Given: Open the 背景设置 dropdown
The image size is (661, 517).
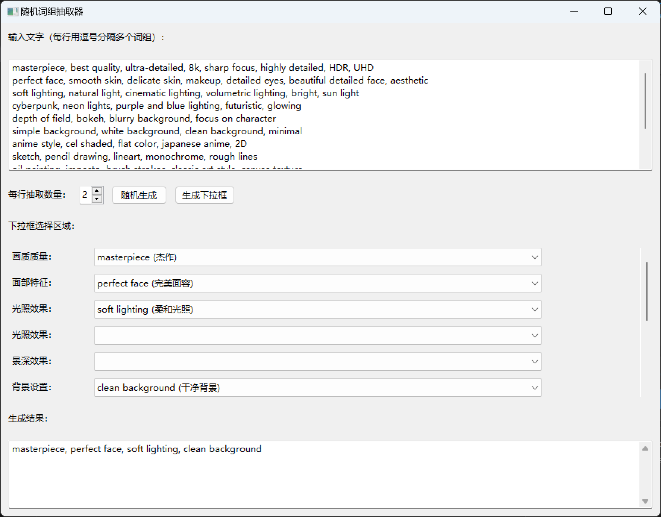Looking at the screenshot, I should tap(317, 388).
